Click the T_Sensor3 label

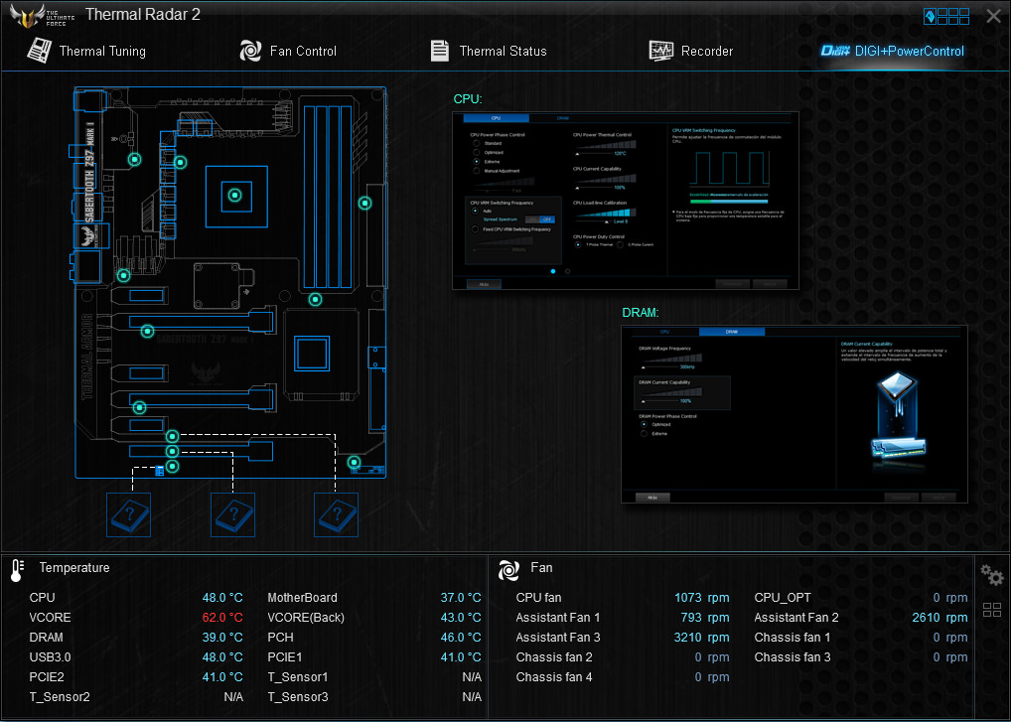tap(298, 697)
